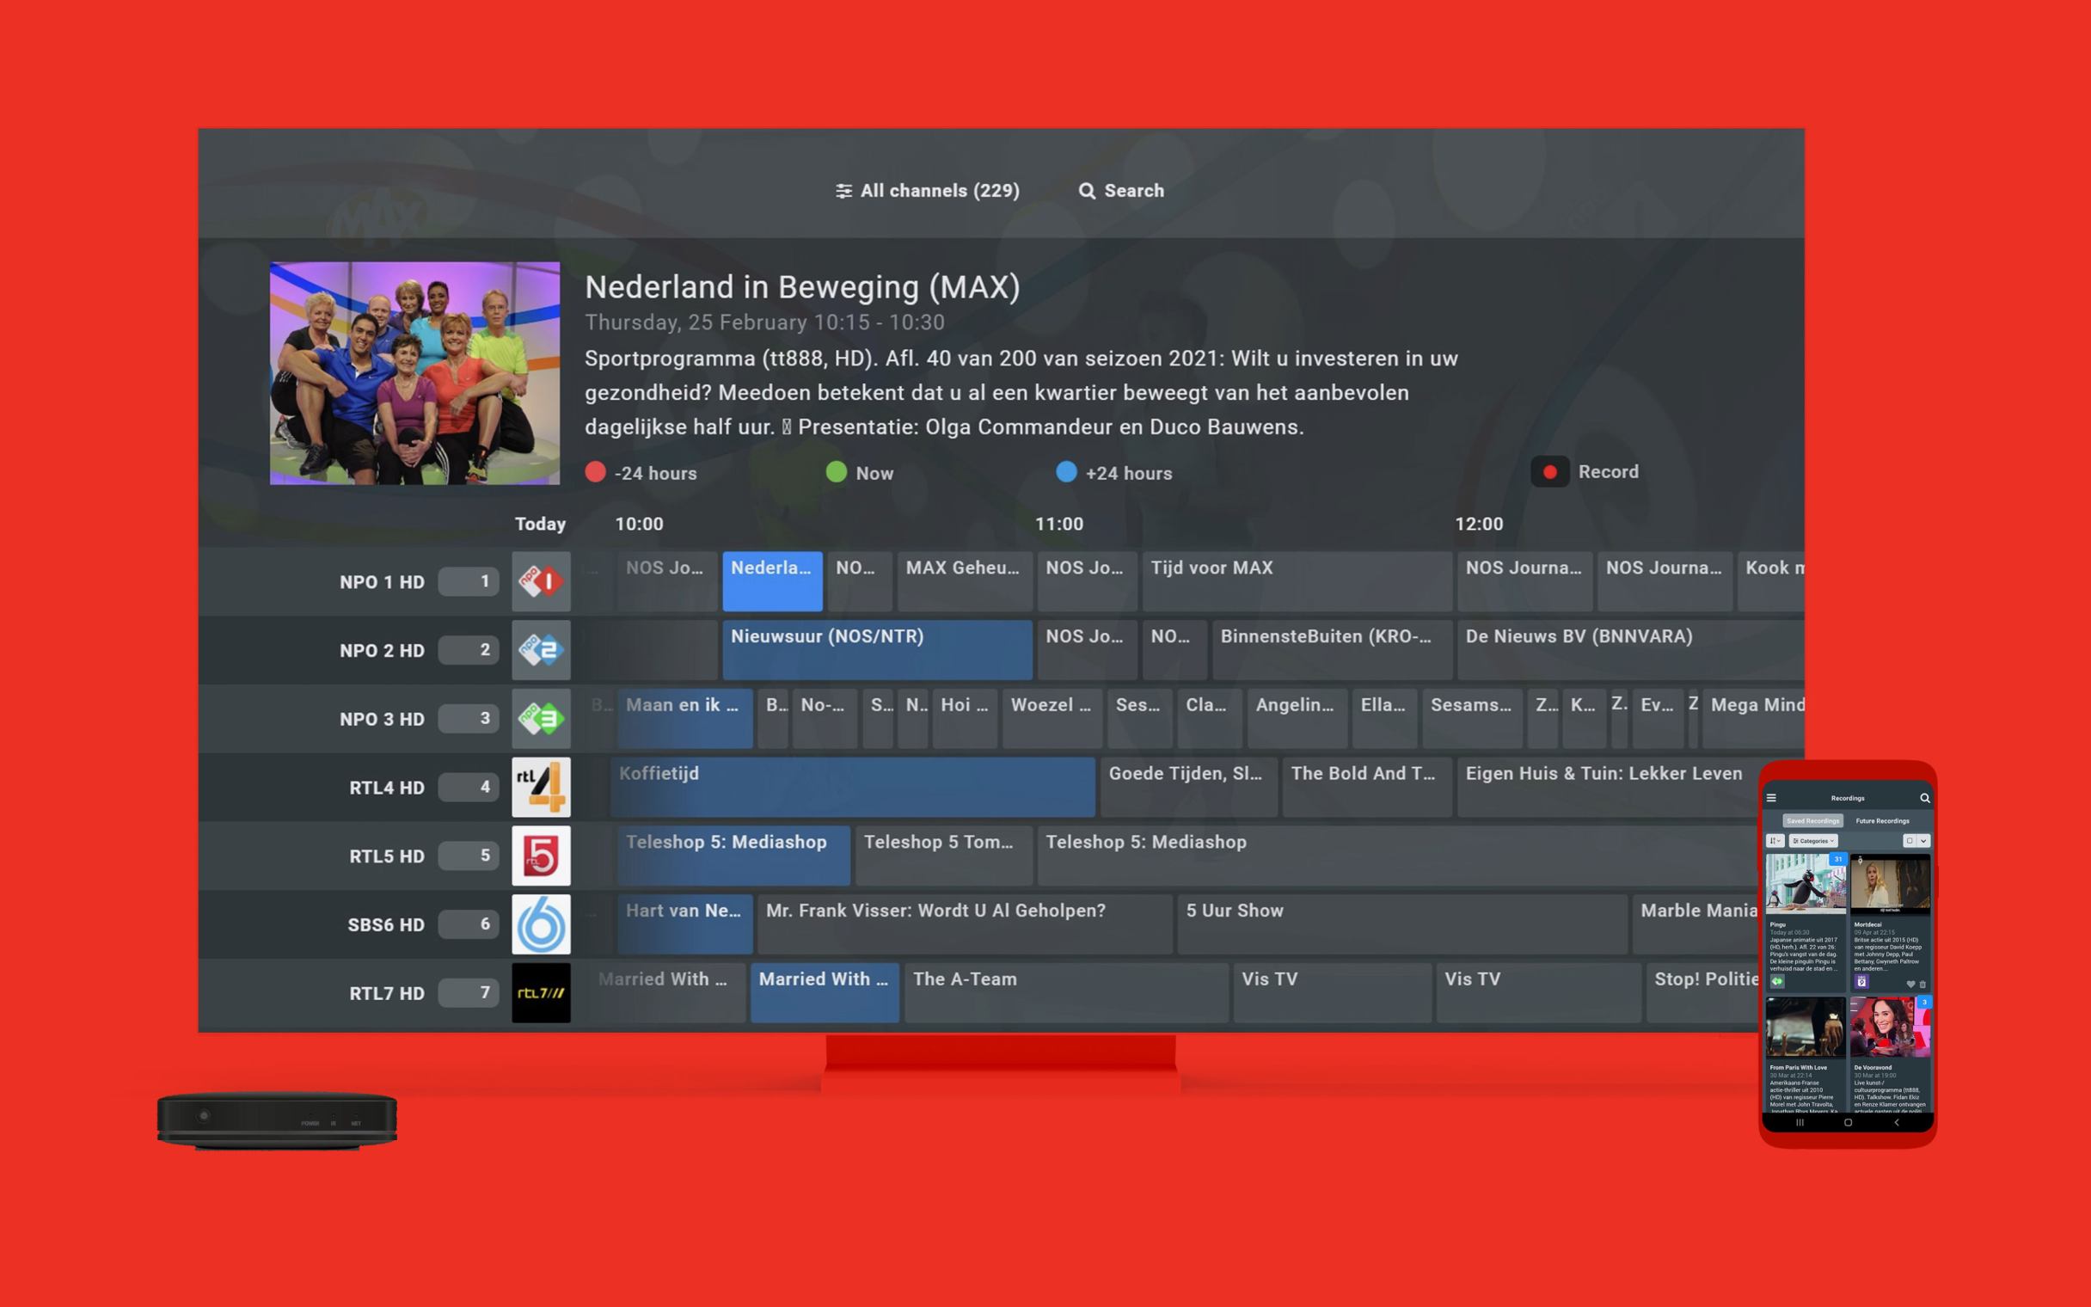Select the NPO 1 HD channel name
This screenshot has height=1307, width=2091.
click(382, 582)
